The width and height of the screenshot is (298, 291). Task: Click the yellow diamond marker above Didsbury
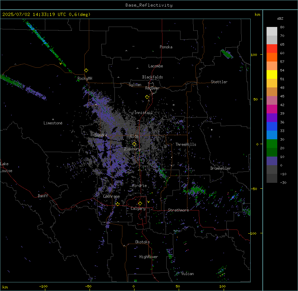[134, 144]
